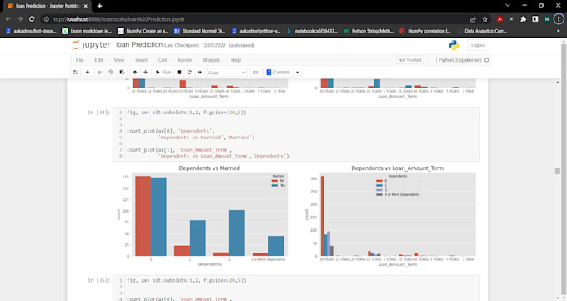Click the Logout button
The height and width of the screenshot is (301, 567).
point(478,45)
